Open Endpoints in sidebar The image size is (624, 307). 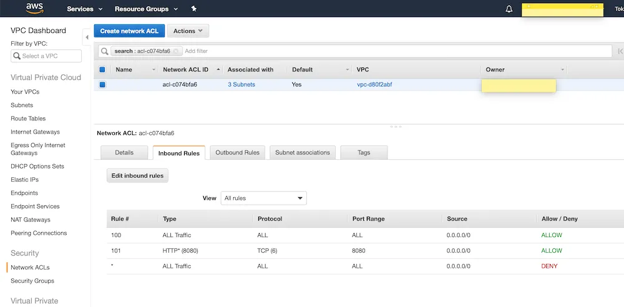pos(24,193)
